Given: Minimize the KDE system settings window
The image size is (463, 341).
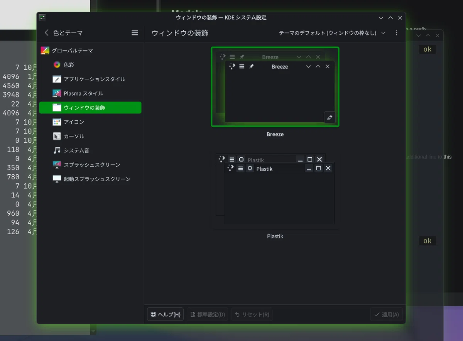Looking at the screenshot, I should (381, 18).
